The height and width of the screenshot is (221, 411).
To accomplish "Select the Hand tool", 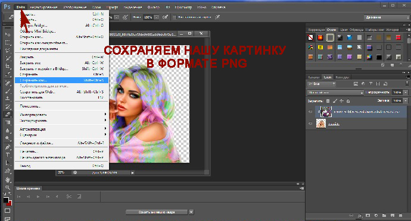I will [x=8, y=179].
